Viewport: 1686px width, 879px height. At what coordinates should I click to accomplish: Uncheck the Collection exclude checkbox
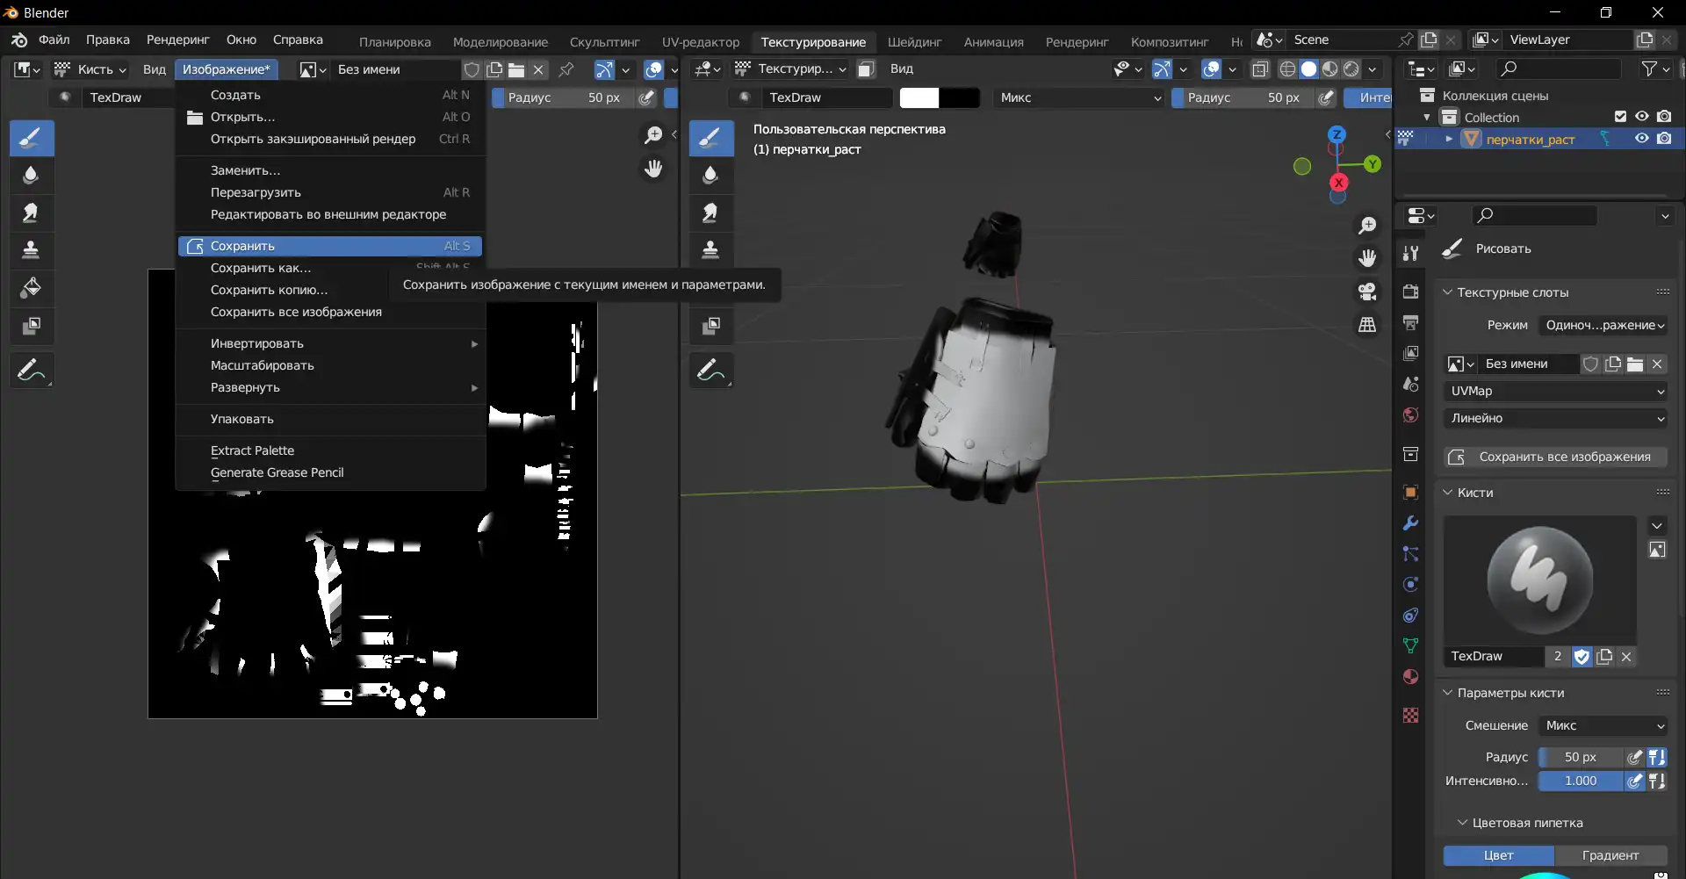(1620, 117)
